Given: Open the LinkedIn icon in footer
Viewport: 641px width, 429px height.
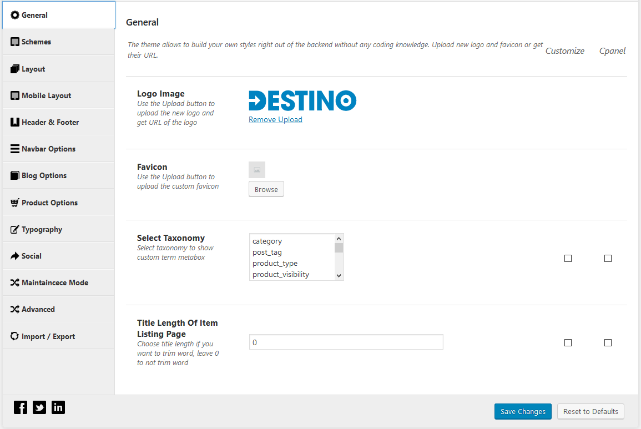Looking at the screenshot, I should [x=58, y=407].
